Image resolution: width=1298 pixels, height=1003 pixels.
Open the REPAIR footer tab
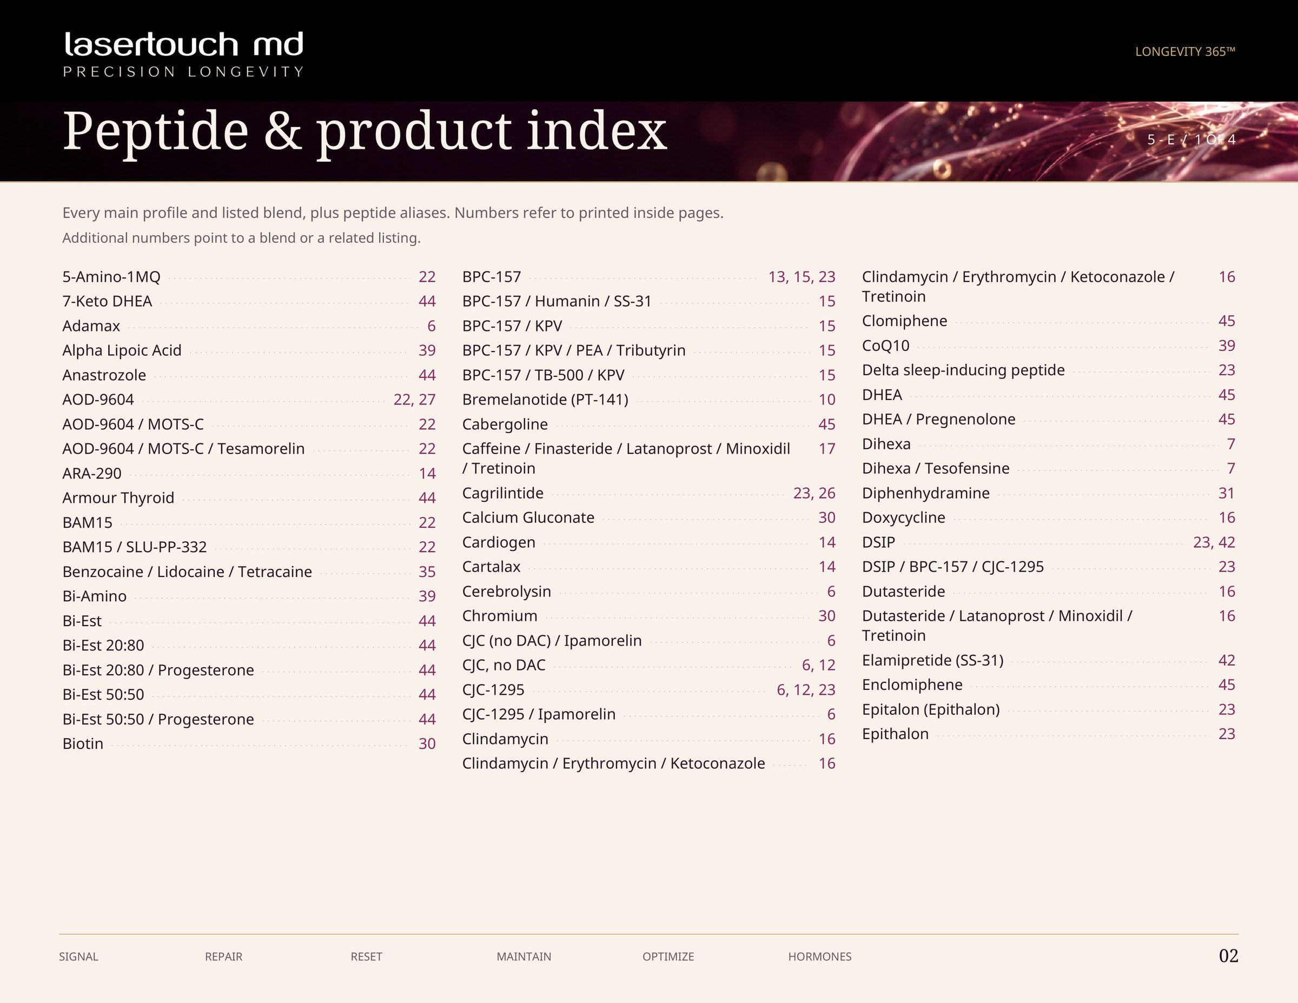(223, 956)
